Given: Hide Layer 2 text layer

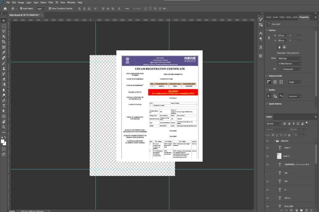Looking at the screenshot, I should tap(268, 148).
